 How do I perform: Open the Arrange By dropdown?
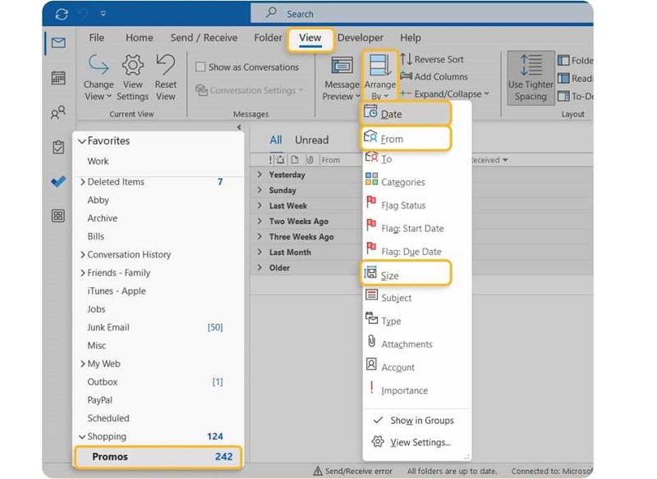click(379, 77)
